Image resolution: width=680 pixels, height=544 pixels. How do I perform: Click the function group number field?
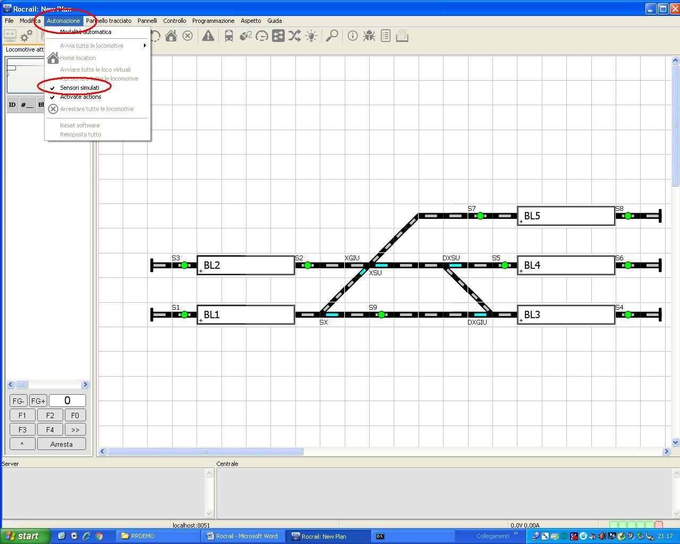67,401
